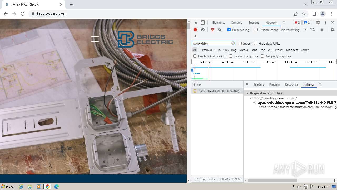Open the Windows Start menu
This screenshot has width=337, height=190.
[x=7, y=186]
